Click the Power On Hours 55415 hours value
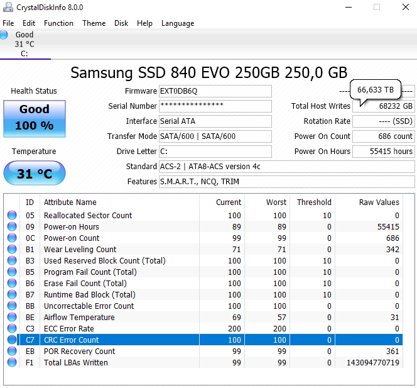This screenshot has height=388, width=417. click(x=384, y=152)
